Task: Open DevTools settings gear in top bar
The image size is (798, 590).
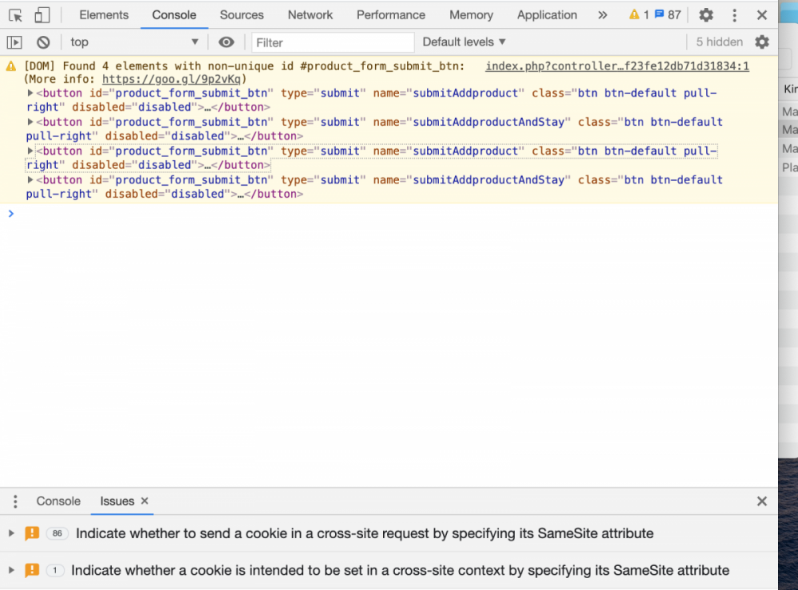Action: click(x=706, y=15)
